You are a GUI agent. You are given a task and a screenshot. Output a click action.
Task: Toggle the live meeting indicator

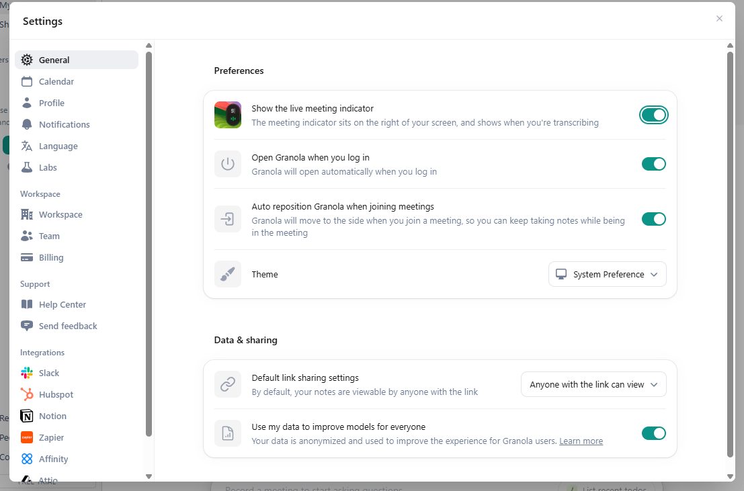click(x=653, y=114)
